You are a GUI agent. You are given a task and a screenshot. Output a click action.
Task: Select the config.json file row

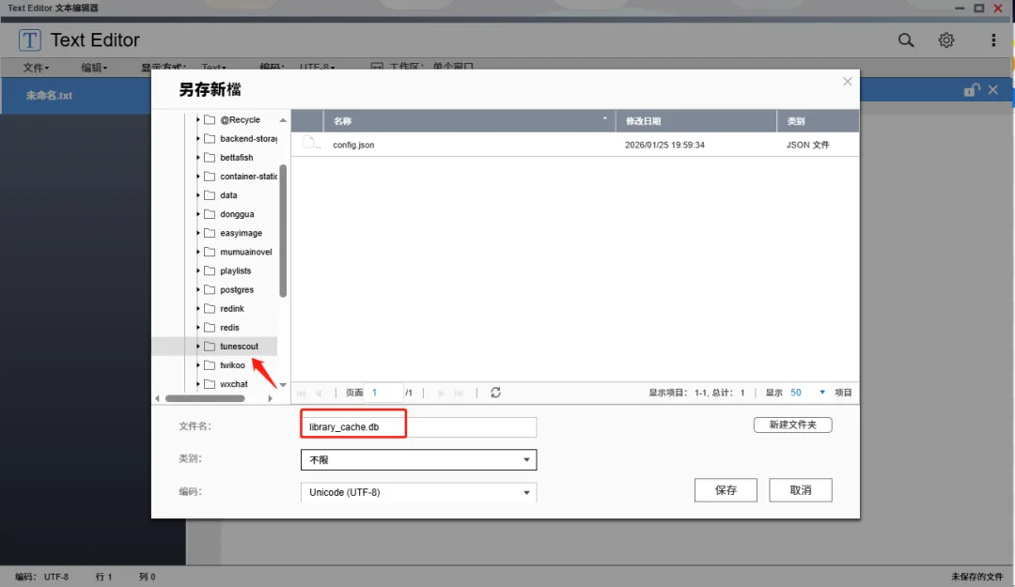click(x=575, y=145)
